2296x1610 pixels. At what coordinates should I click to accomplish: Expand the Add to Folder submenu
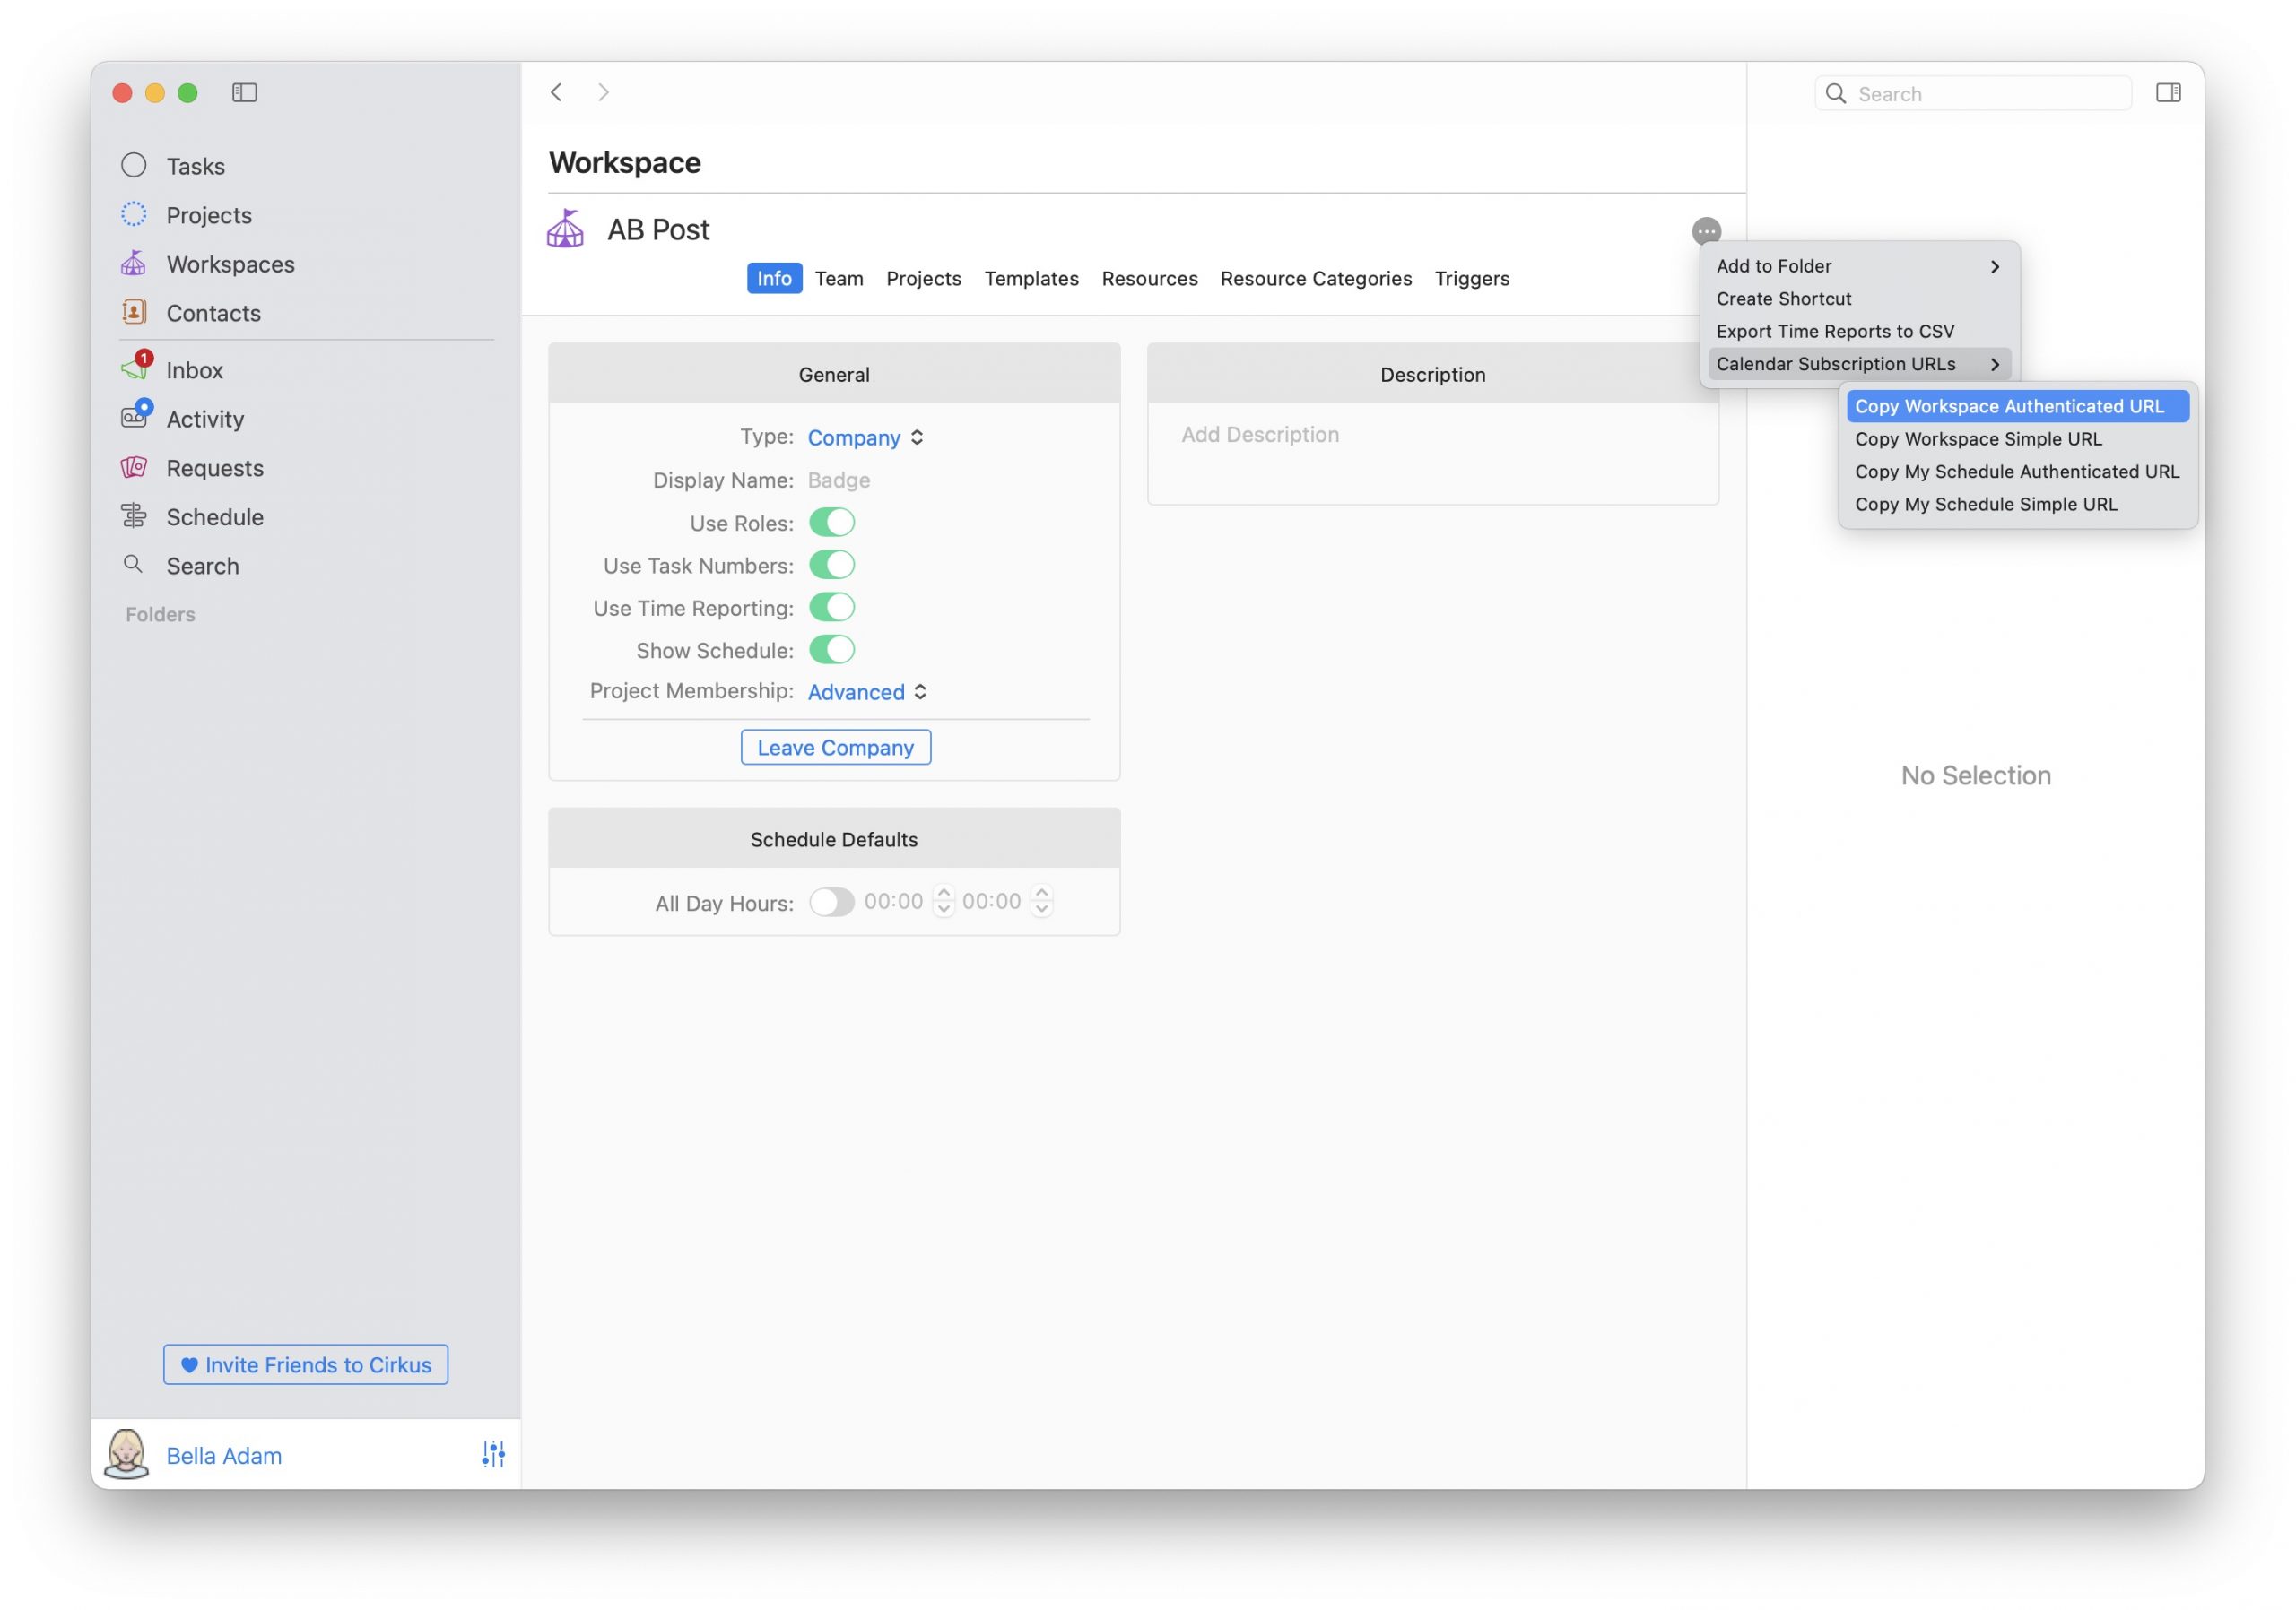click(1859, 266)
